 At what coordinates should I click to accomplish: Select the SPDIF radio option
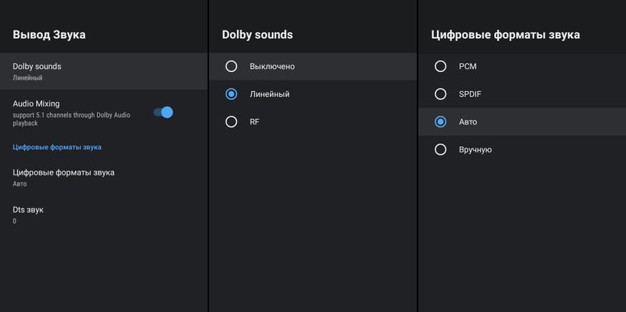pyautogui.click(x=440, y=94)
